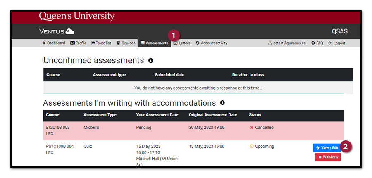Click info icon beside Unconfirmed assessments
This screenshot has height=178, width=372.
click(x=151, y=61)
